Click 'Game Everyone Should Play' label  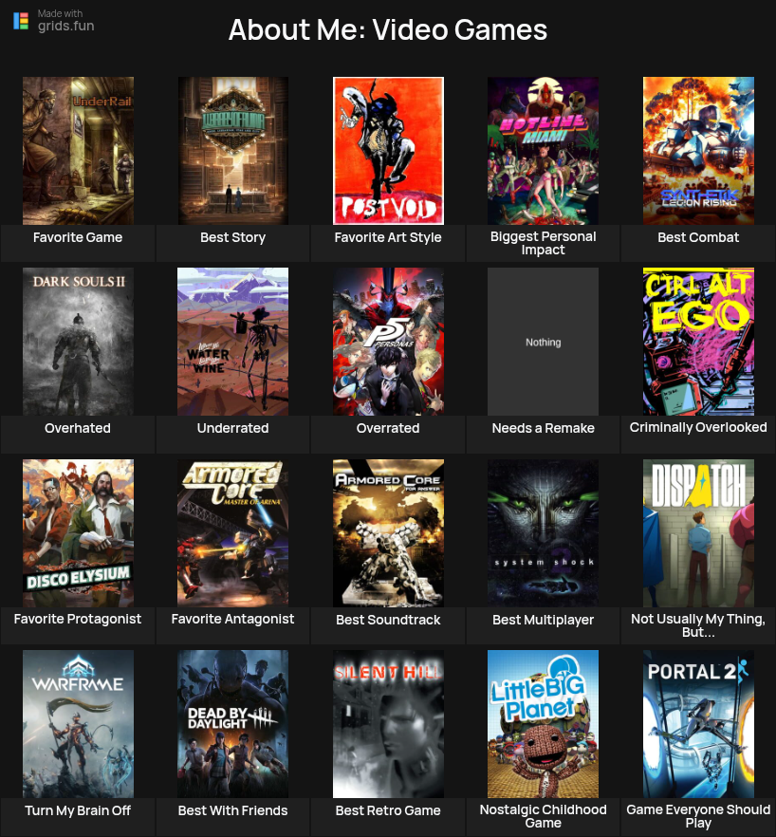coord(698,817)
